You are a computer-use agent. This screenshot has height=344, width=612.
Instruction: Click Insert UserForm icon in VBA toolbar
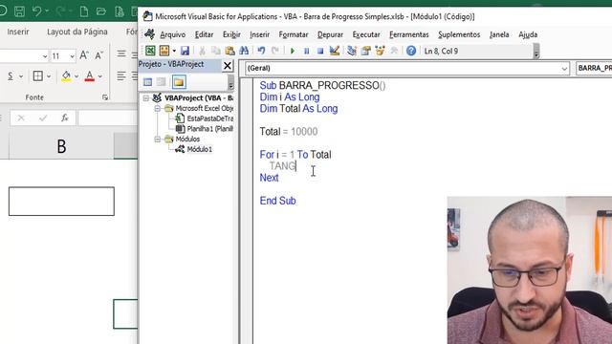pyautogui.click(x=164, y=51)
